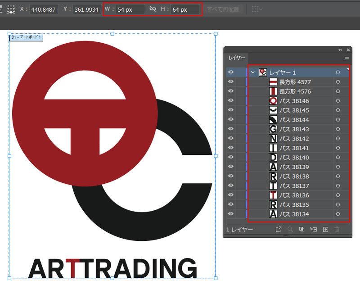360x285 pixels.
Task: Click the パス 38140 D thumbnail
Action: (x=273, y=157)
